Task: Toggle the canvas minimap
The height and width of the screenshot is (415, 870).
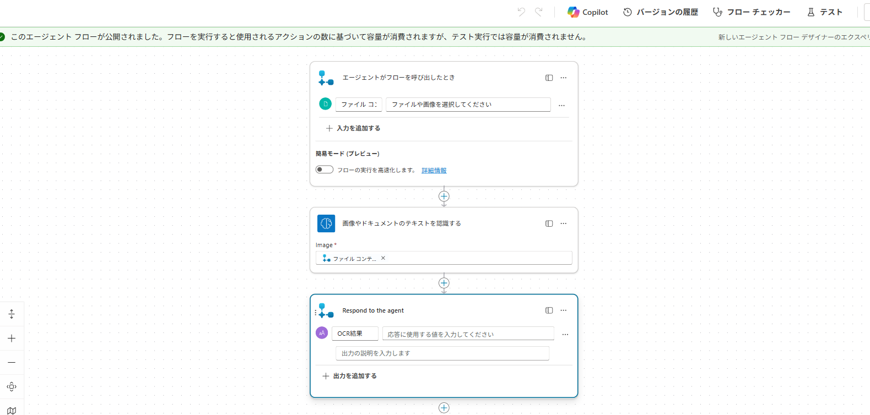Action: point(12,410)
